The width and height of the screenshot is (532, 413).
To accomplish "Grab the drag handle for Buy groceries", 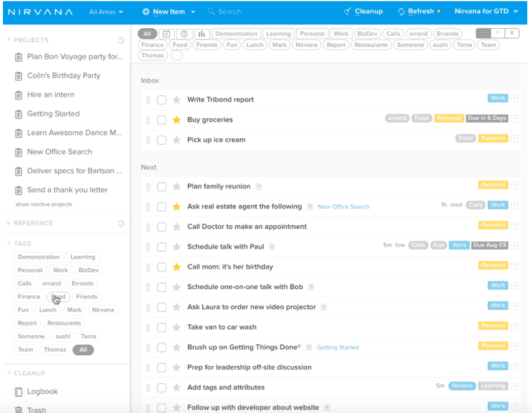I will point(148,120).
